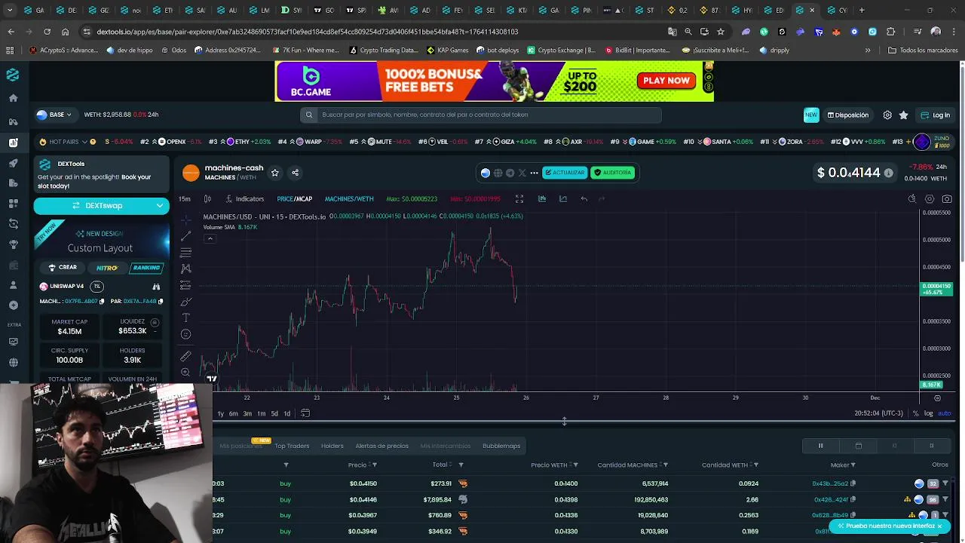Click the RANKING button
Screen dimensions: 965x543
click(x=146, y=268)
